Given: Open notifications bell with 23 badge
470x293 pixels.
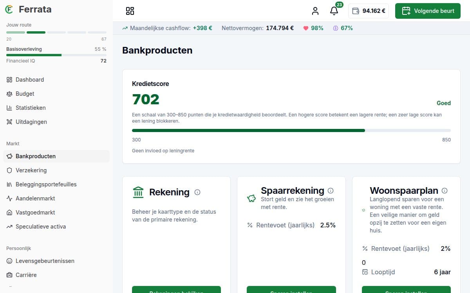Looking at the screenshot, I should (x=334, y=11).
